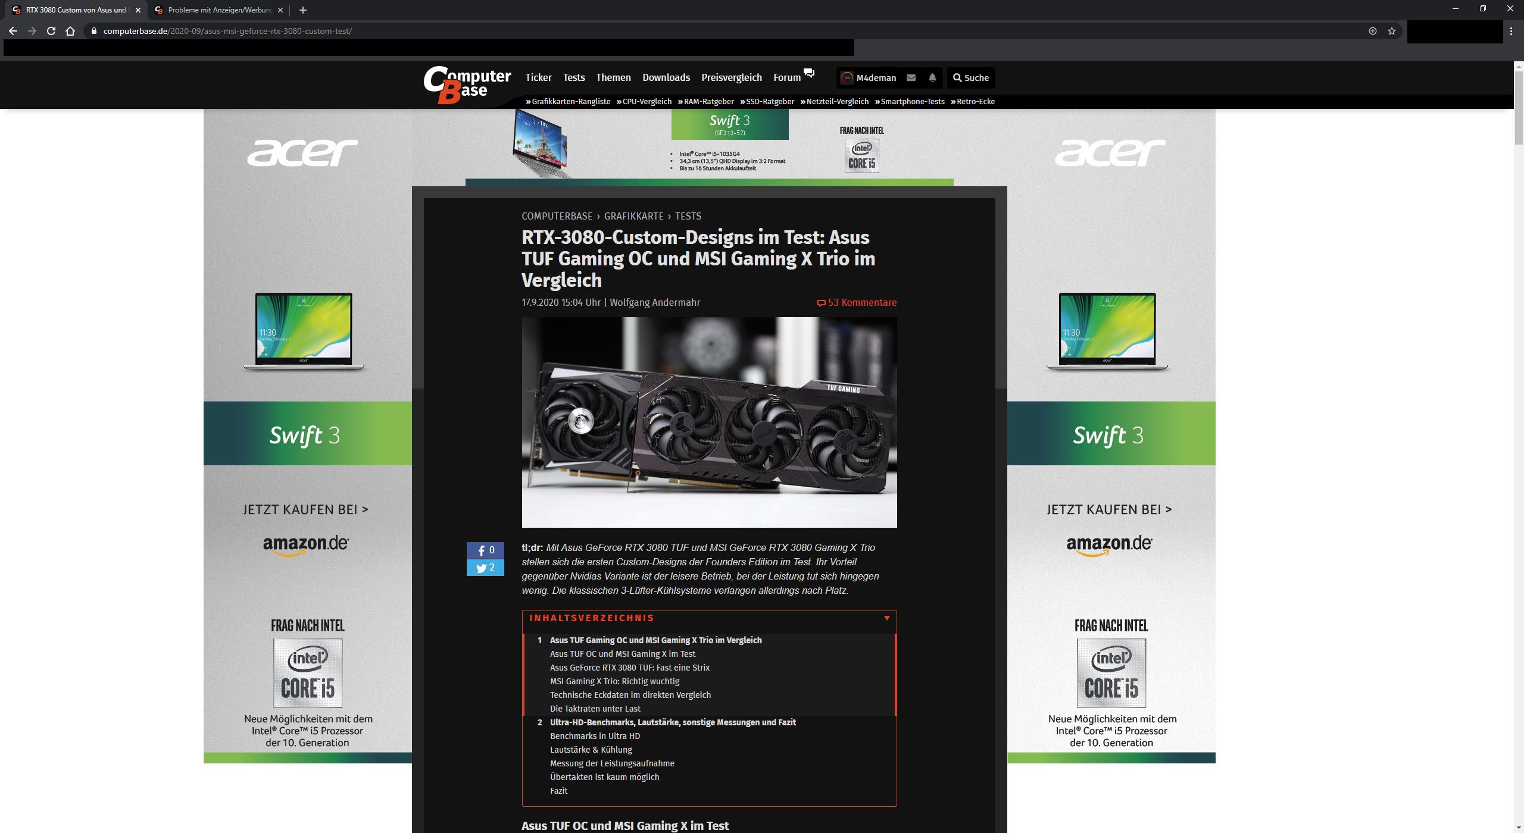Go to the browser home page
The width and height of the screenshot is (1524, 833).
click(70, 31)
